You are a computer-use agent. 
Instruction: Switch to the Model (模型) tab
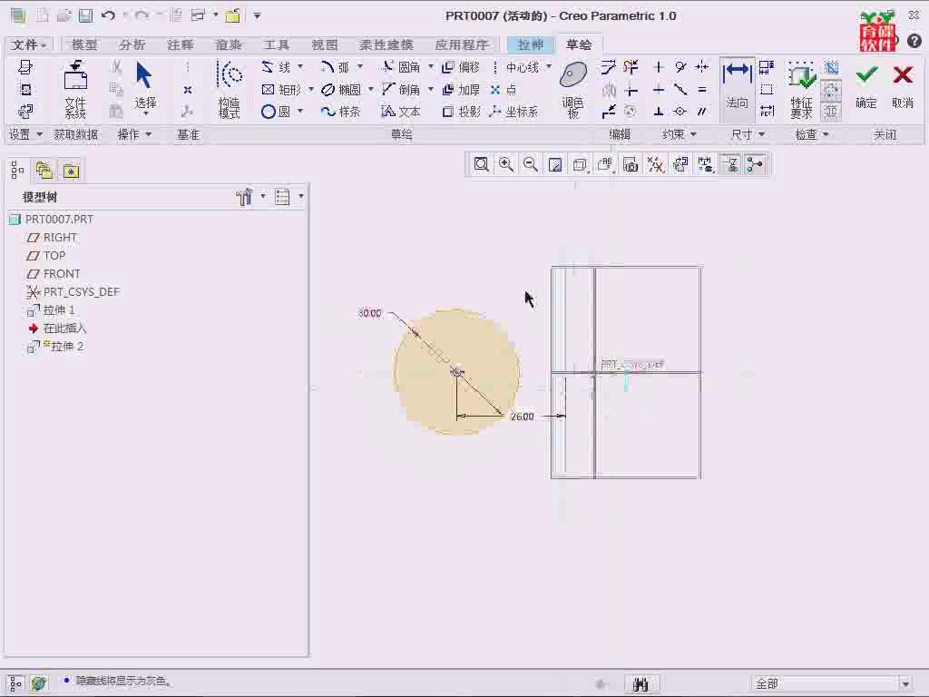tap(84, 44)
